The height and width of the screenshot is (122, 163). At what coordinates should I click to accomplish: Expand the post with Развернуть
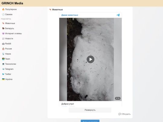coord(90,110)
